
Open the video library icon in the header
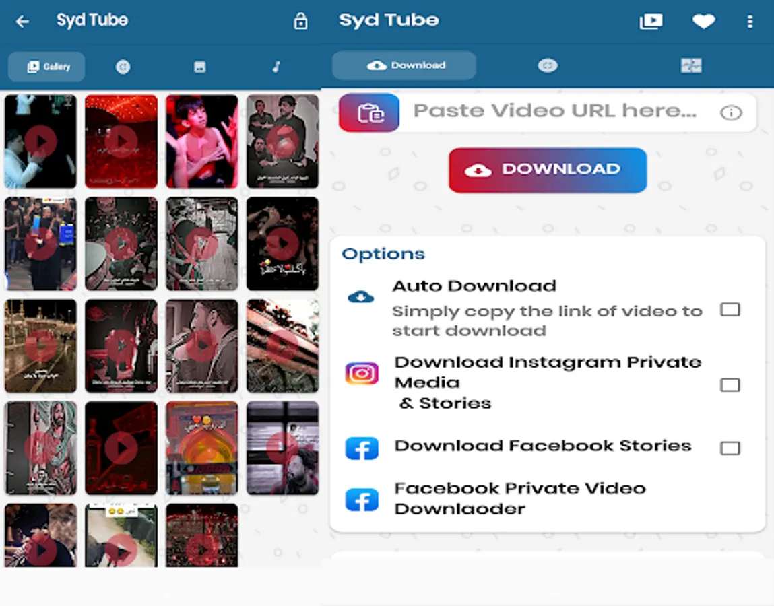coord(651,22)
